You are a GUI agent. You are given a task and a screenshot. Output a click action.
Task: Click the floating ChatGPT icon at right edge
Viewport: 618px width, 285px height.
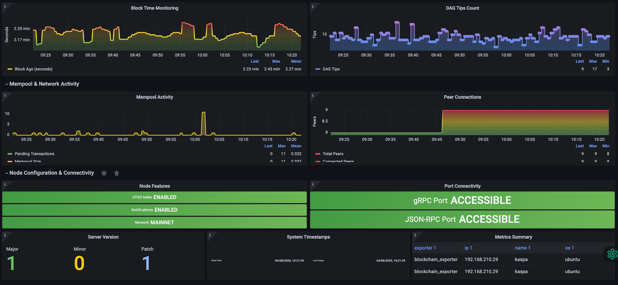[x=612, y=254]
